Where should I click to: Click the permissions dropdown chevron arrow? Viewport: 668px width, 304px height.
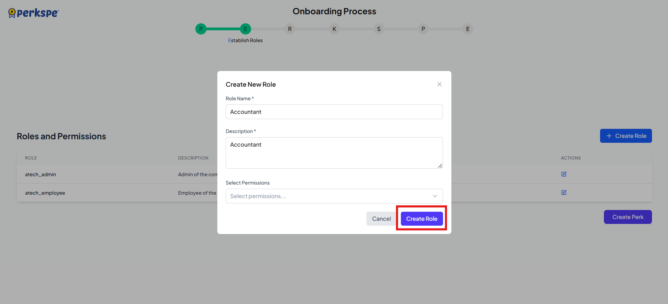pyautogui.click(x=435, y=196)
